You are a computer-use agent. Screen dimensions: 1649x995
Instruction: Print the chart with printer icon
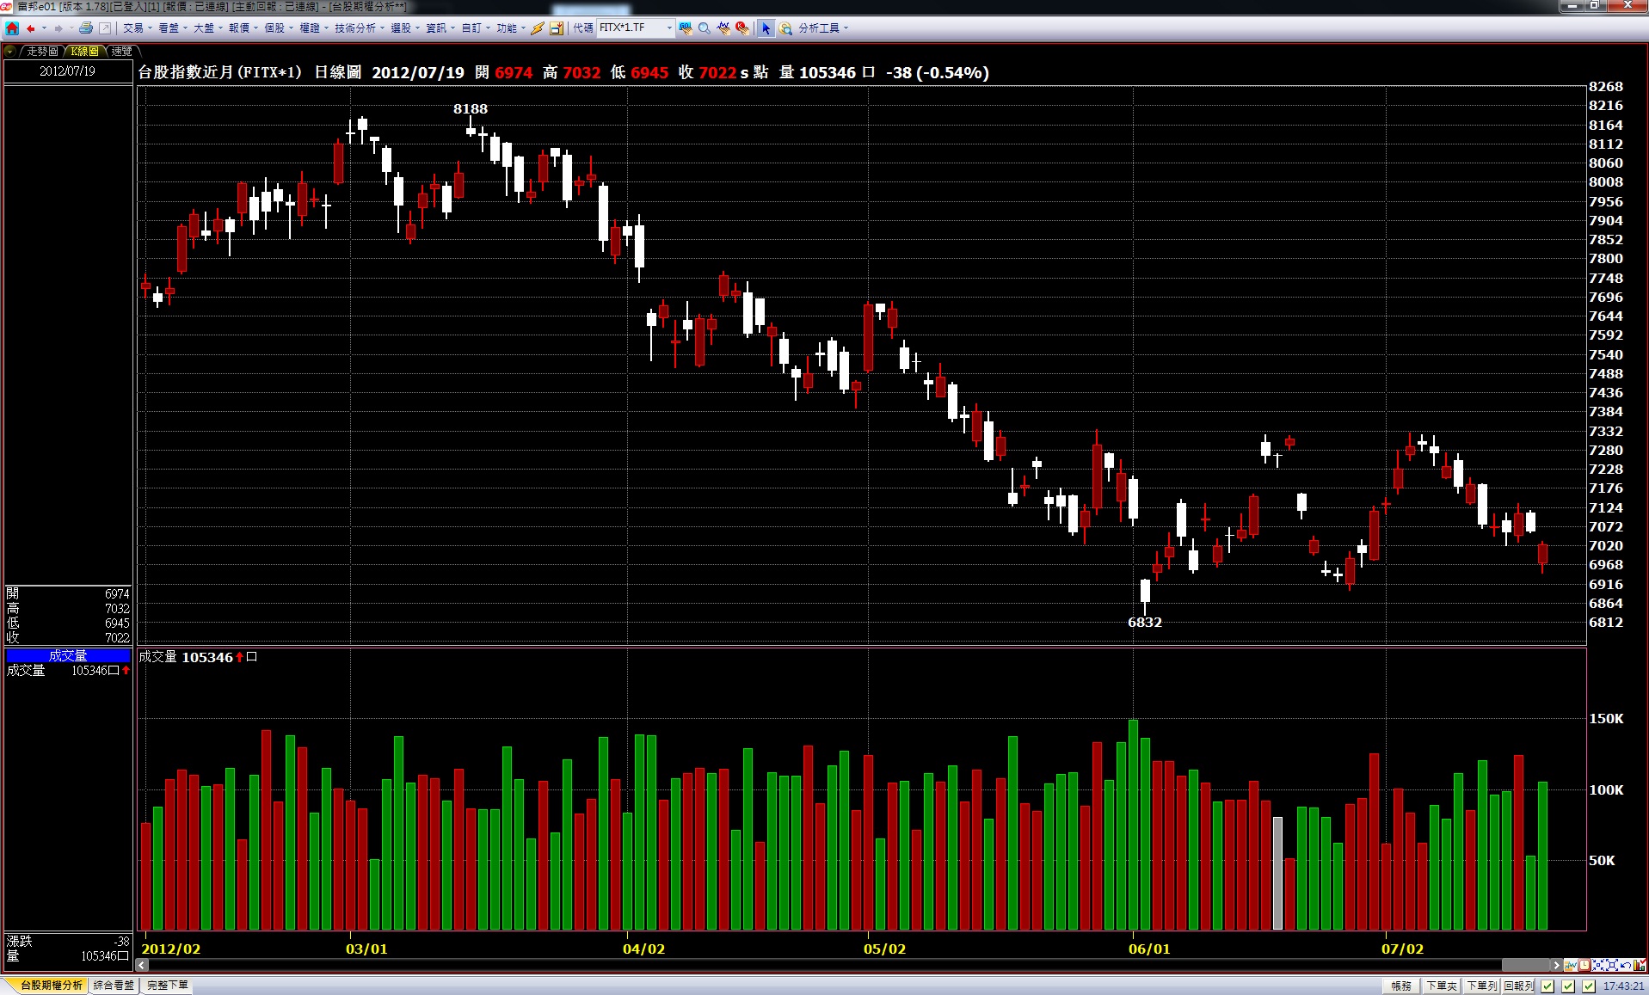pos(86,28)
